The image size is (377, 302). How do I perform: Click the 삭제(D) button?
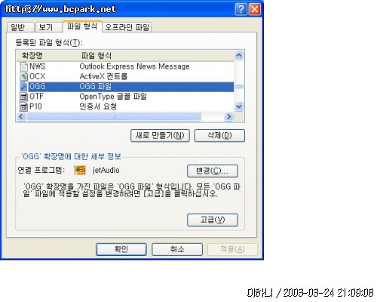[219, 136]
